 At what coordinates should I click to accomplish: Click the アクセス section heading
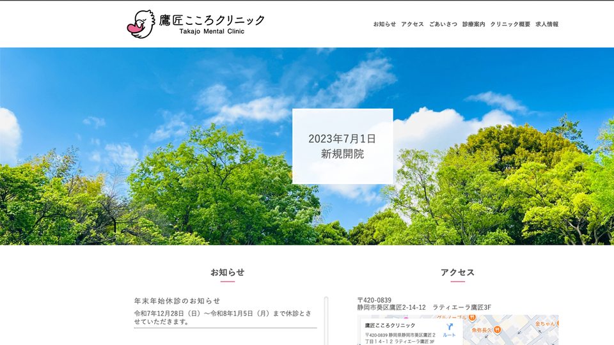coord(457,272)
